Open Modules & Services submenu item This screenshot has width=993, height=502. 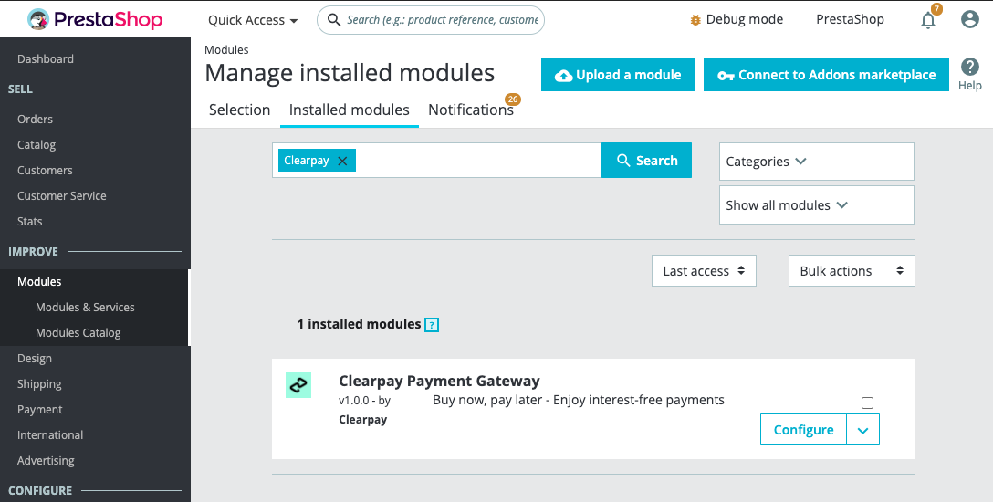point(85,307)
